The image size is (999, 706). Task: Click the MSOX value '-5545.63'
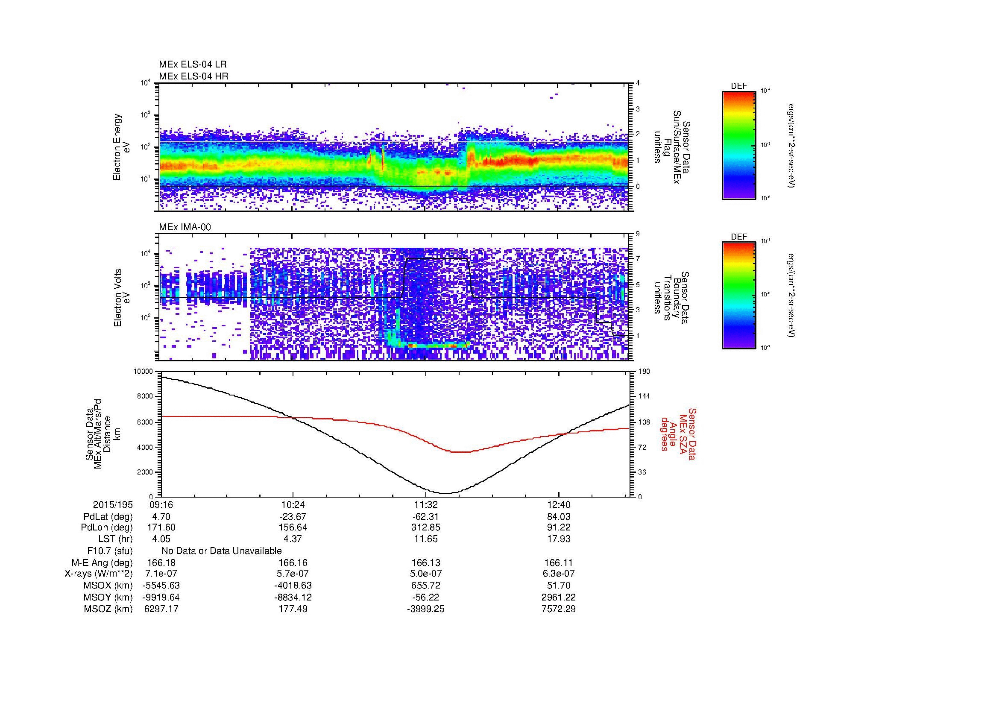(x=161, y=586)
